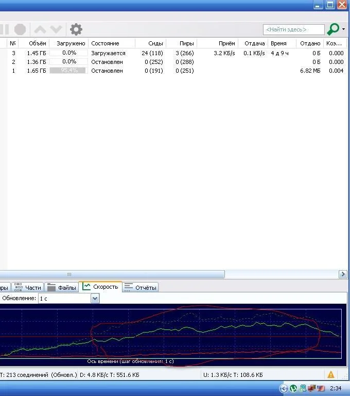Click the horizontal scrollbar right arrow
This screenshot has width=350, height=396.
pyautogui.click(x=343, y=274)
